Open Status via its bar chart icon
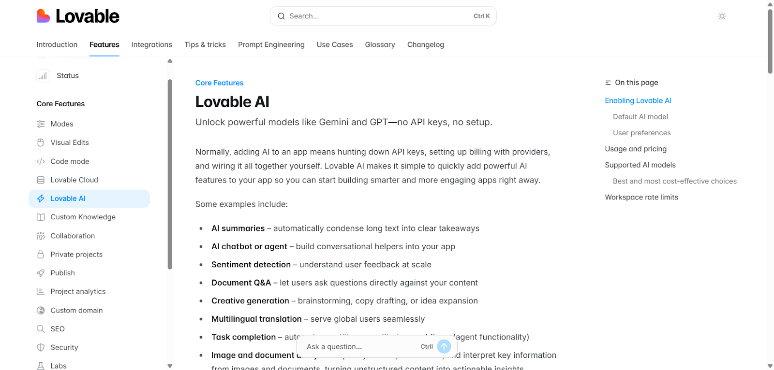774x370 pixels. pos(43,76)
